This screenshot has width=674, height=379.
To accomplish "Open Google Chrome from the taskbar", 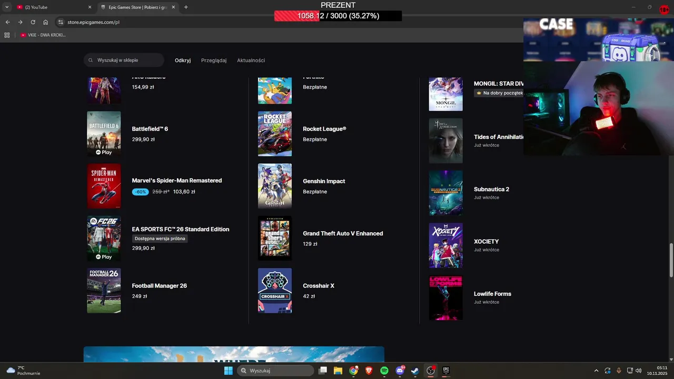I will pos(353,371).
